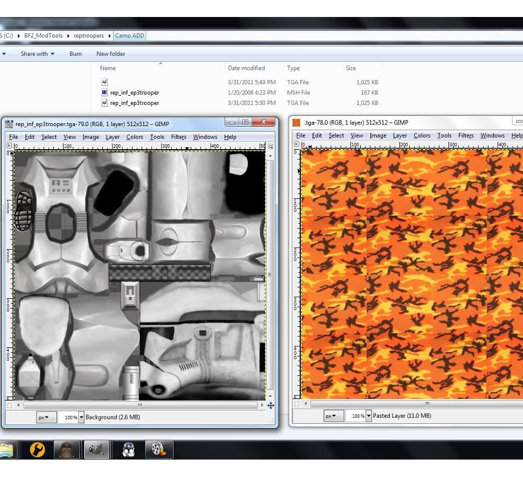The image size is (523, 485).
Task: Open the Chewbacca icon in the taskbar
Action: click(67, 450)
